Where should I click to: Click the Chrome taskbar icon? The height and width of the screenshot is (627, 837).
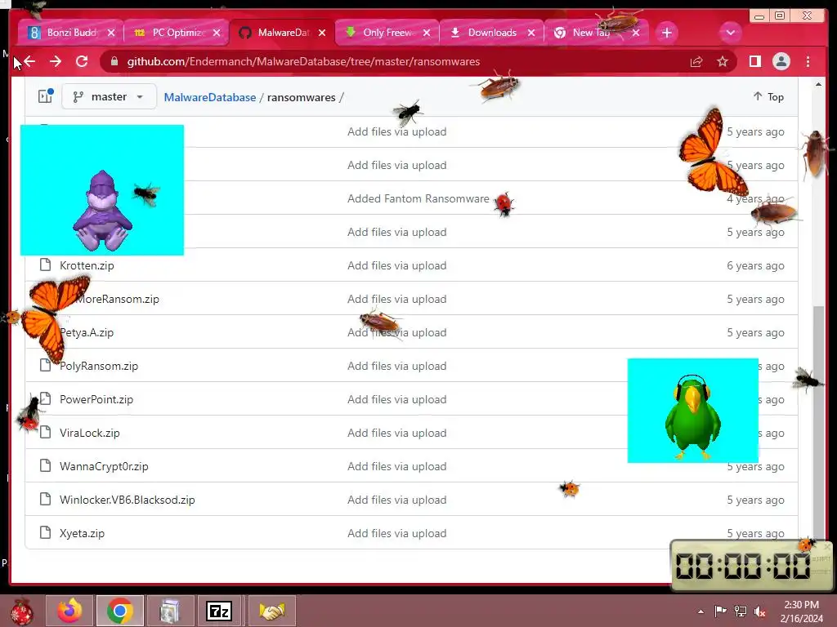click(119, 611)
